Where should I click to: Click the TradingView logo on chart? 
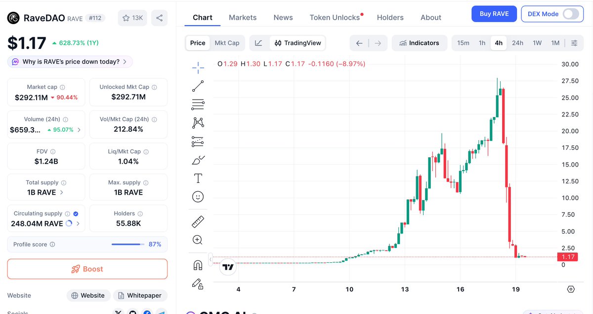click(x=228, y=267)
